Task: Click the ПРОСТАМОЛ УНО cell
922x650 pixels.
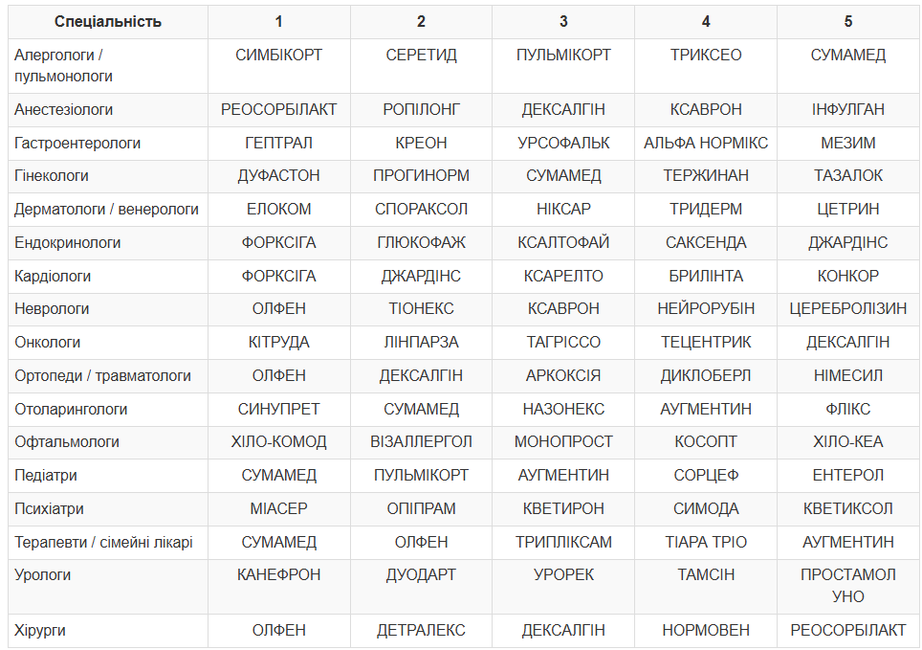Action: (x=848, y=586)
